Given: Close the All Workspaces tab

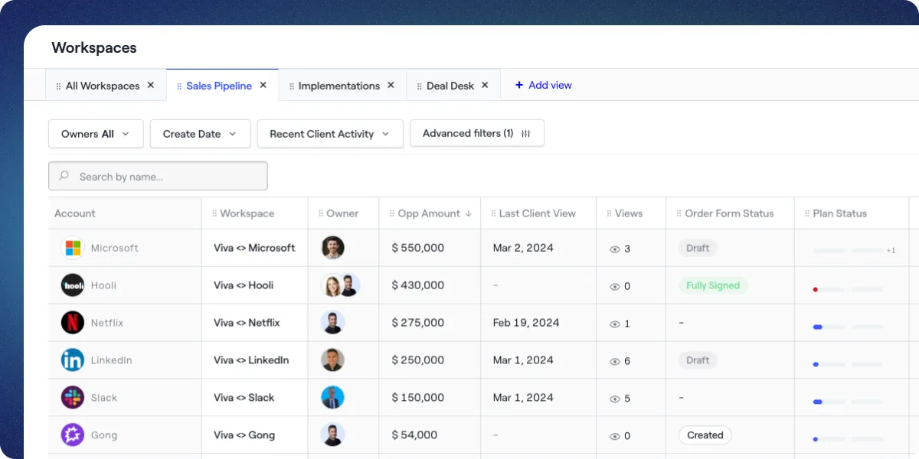Looking at the screenshot, I should (151, 86).
